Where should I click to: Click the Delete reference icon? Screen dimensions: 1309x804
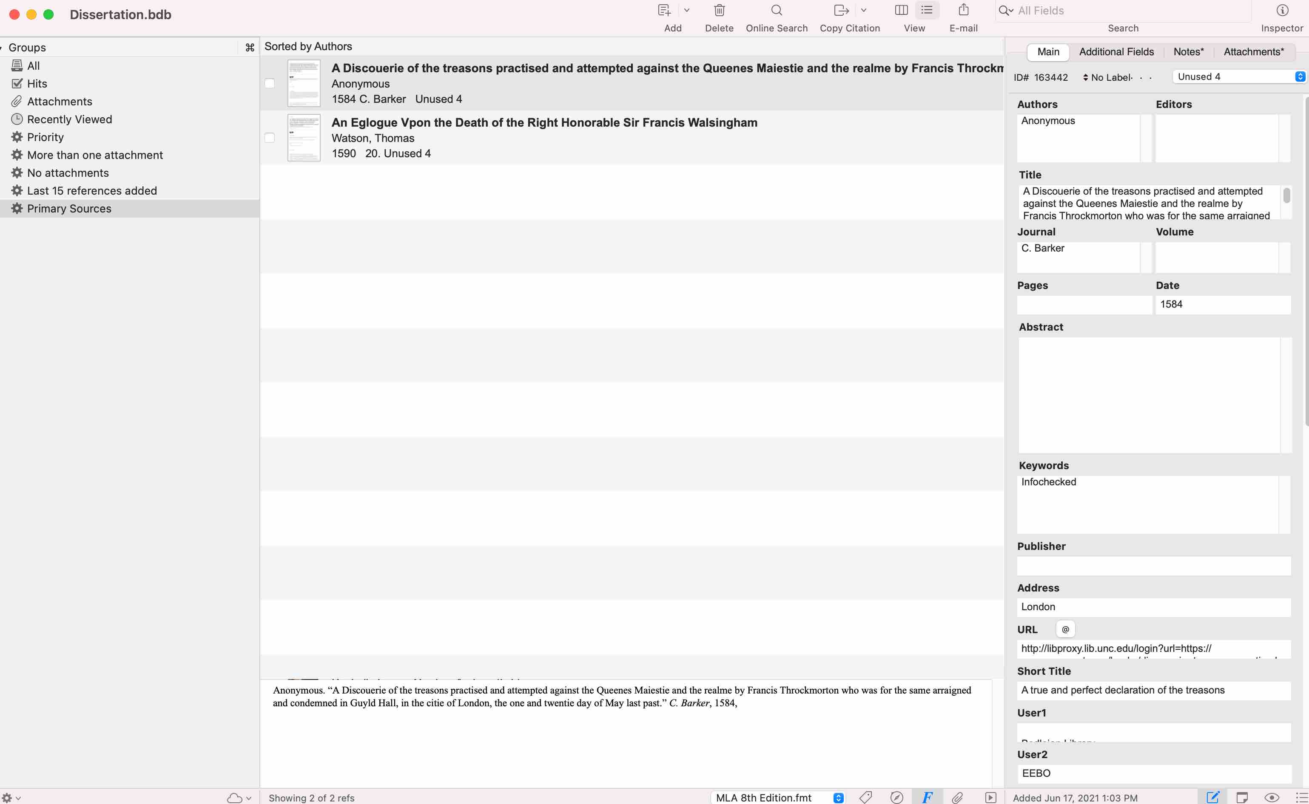point(719,11)
